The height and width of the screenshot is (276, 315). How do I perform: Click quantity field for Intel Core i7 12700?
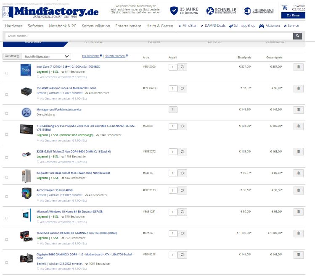(173, 67)
